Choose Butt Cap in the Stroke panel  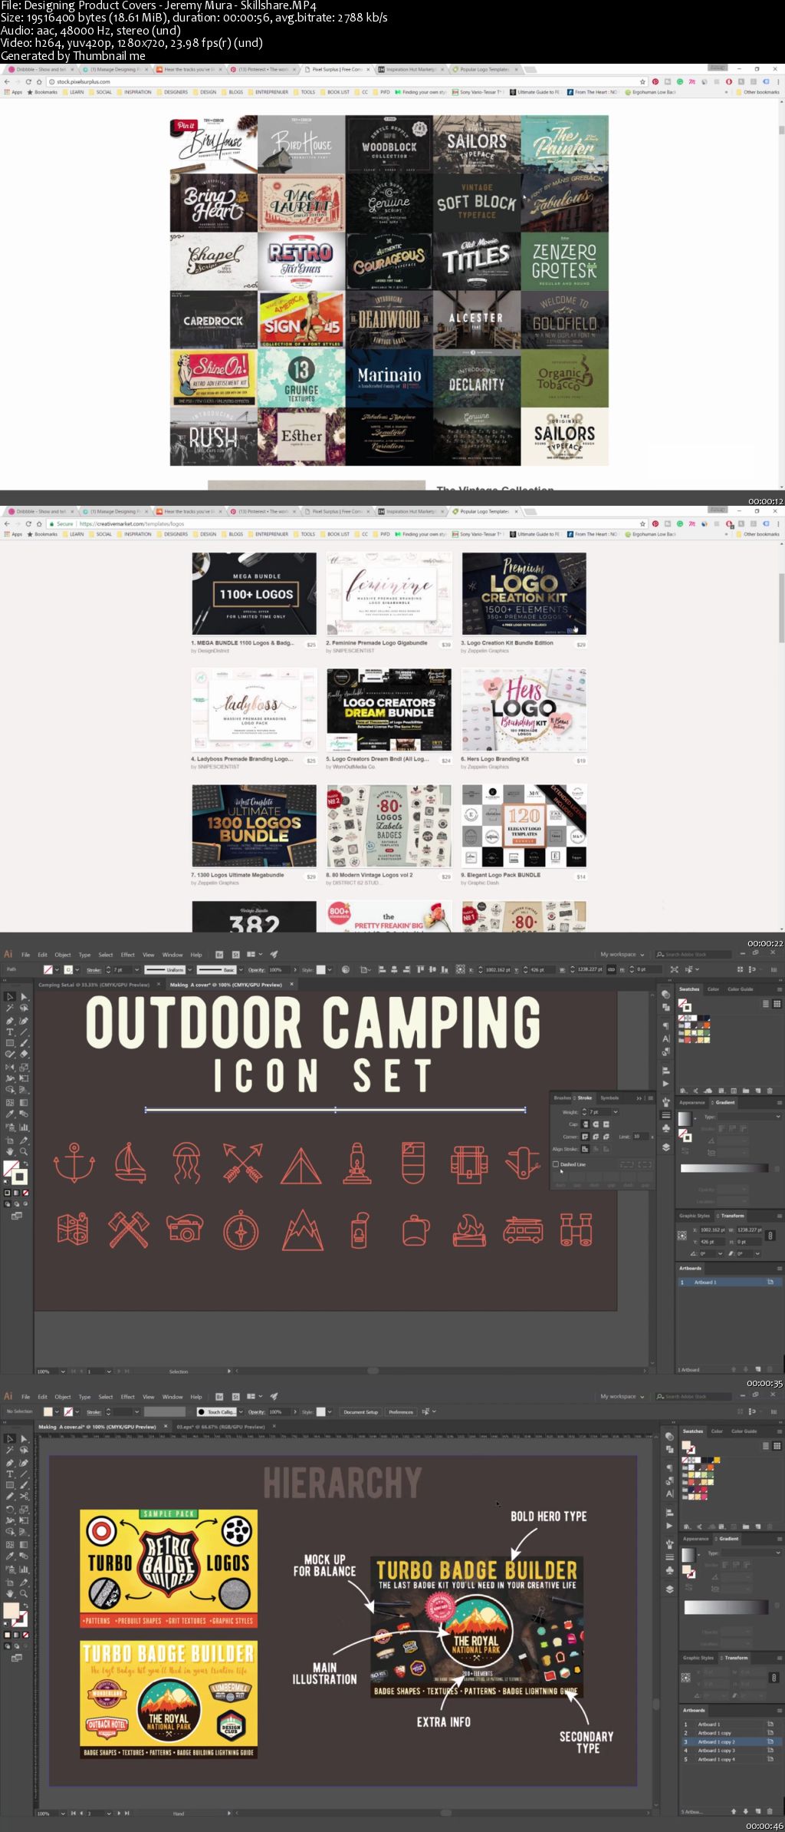[x=586, y=1124]
